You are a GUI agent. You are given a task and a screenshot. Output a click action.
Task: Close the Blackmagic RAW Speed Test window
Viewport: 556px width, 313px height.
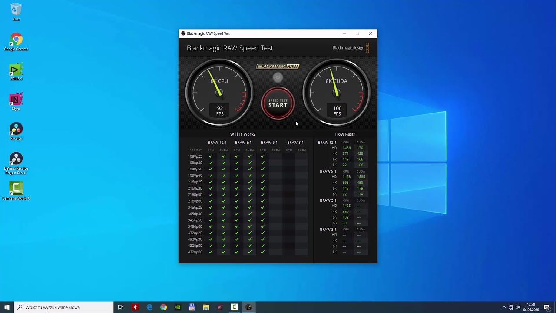click(371, 33)
